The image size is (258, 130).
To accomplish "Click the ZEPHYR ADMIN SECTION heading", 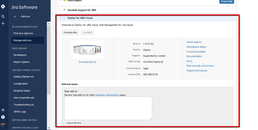I will pyautogui.click(x=24, y=120).
